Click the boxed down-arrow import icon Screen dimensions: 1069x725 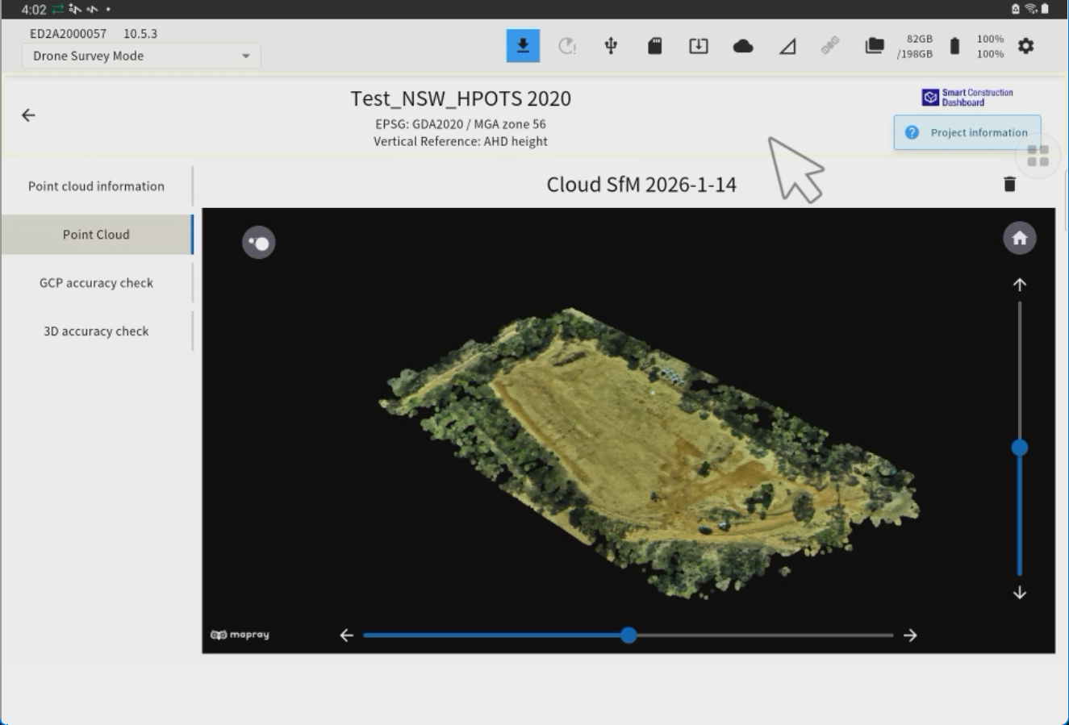pos(699,46)
